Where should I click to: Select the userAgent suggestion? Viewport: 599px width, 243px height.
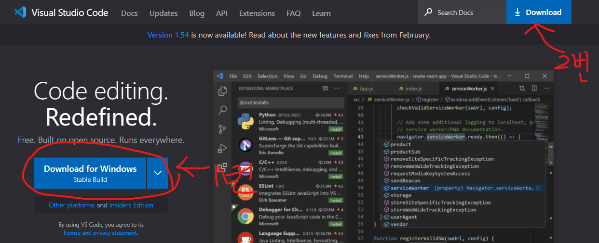(x=463, y=217)
